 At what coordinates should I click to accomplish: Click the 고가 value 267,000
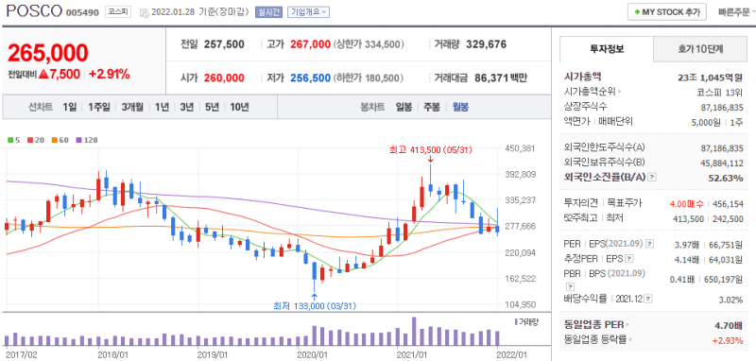(x=310, y=44)
